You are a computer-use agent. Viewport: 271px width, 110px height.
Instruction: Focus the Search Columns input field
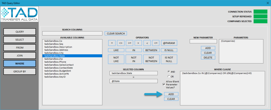pyautogui.click(x=72, y=33)
